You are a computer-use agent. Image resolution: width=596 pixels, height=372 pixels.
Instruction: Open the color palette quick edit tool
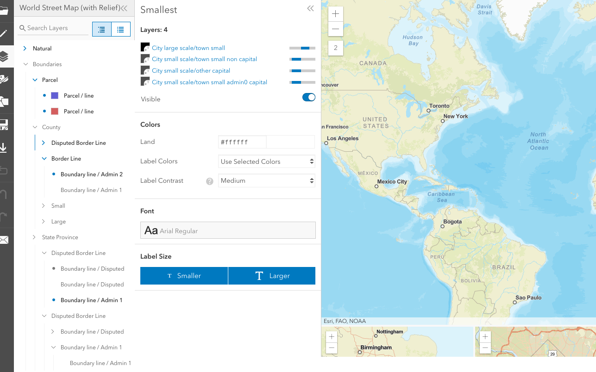(x=4, y=79)
